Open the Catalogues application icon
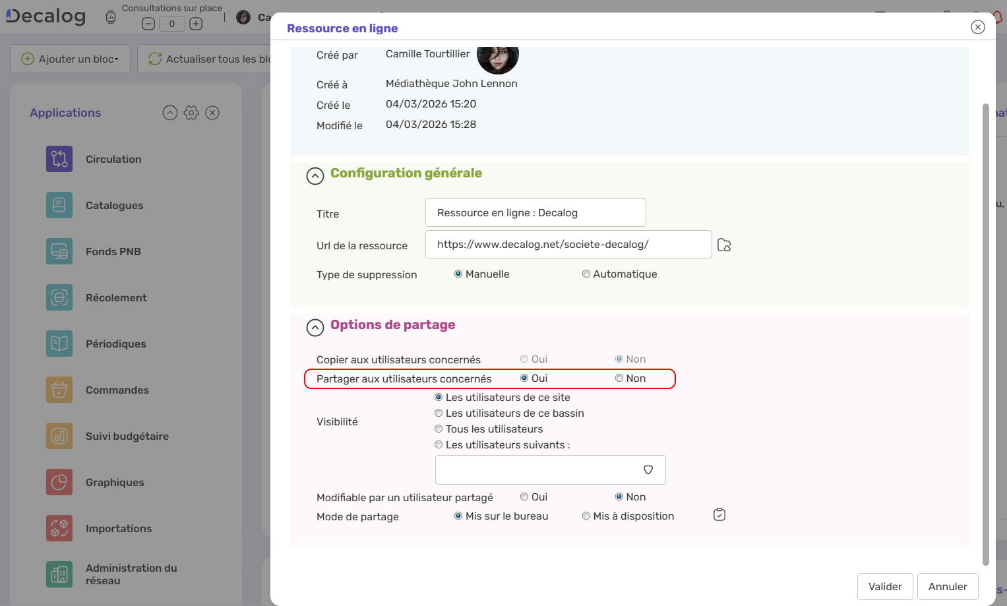 point(59,205)
